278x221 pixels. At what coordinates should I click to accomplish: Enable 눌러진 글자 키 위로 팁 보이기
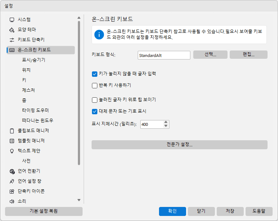[x=94, y=100]
